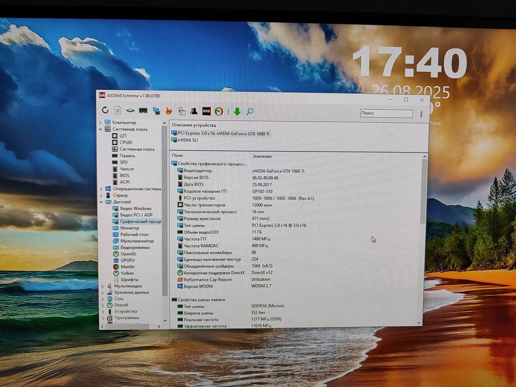
Task: Select Монитор tree item
Action: [129, 228]
